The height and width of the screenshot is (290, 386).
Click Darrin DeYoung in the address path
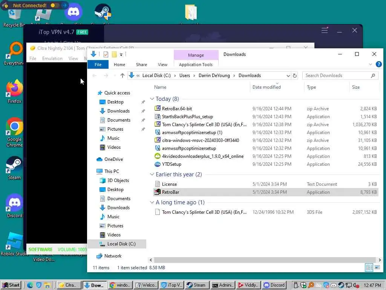coord(214,76)
